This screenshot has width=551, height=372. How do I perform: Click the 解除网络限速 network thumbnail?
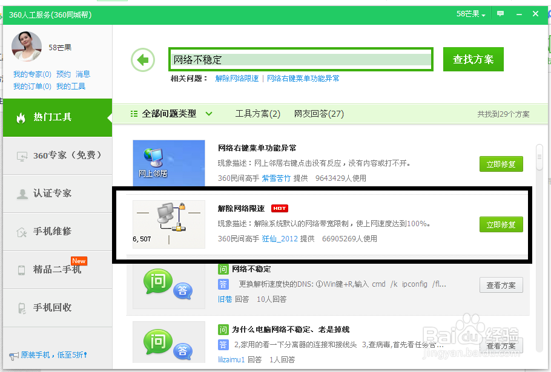point(169,224)
